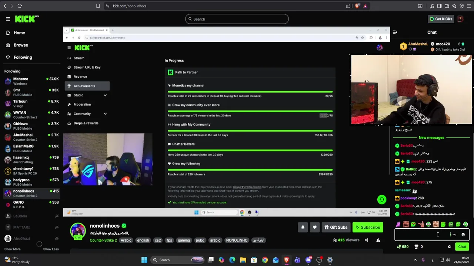Click the green scroll-to-bottom chat button
474x266 pixels.
(381, 199)
